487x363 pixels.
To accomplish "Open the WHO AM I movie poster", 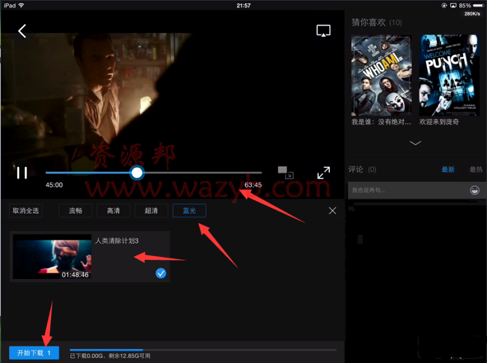I will click(x=381, y=75).
